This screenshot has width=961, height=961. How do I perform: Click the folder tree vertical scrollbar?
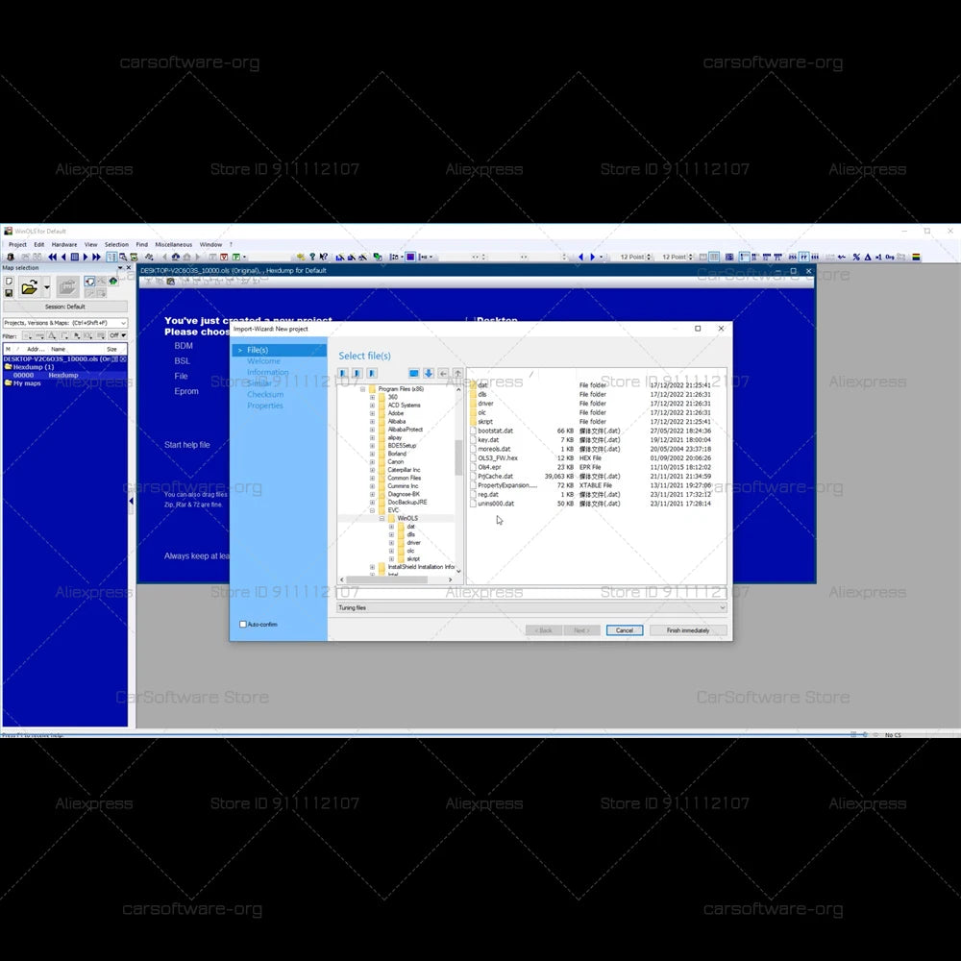(x=458, y=457)
